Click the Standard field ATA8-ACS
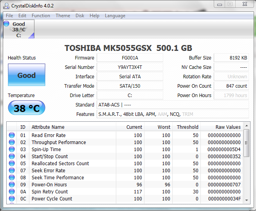 pos(173,105)
